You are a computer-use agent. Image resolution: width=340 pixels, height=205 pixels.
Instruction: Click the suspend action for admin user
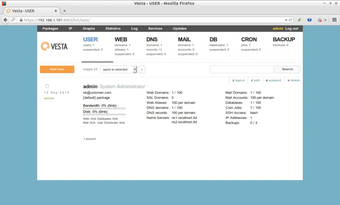274,80
